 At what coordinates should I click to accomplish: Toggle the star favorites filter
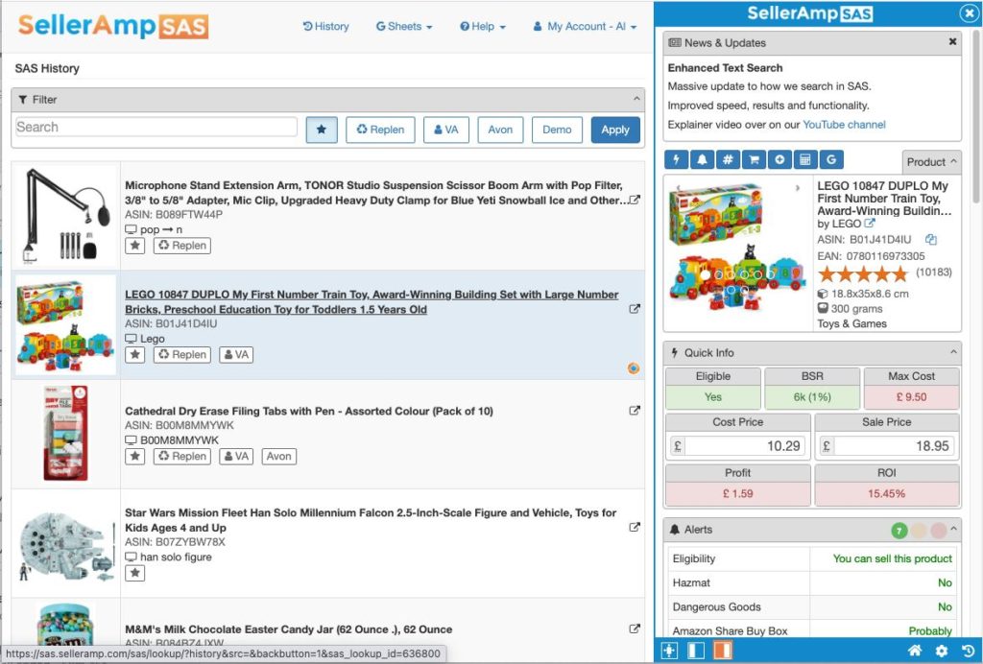pyautogui.click(x=322, y=130)
